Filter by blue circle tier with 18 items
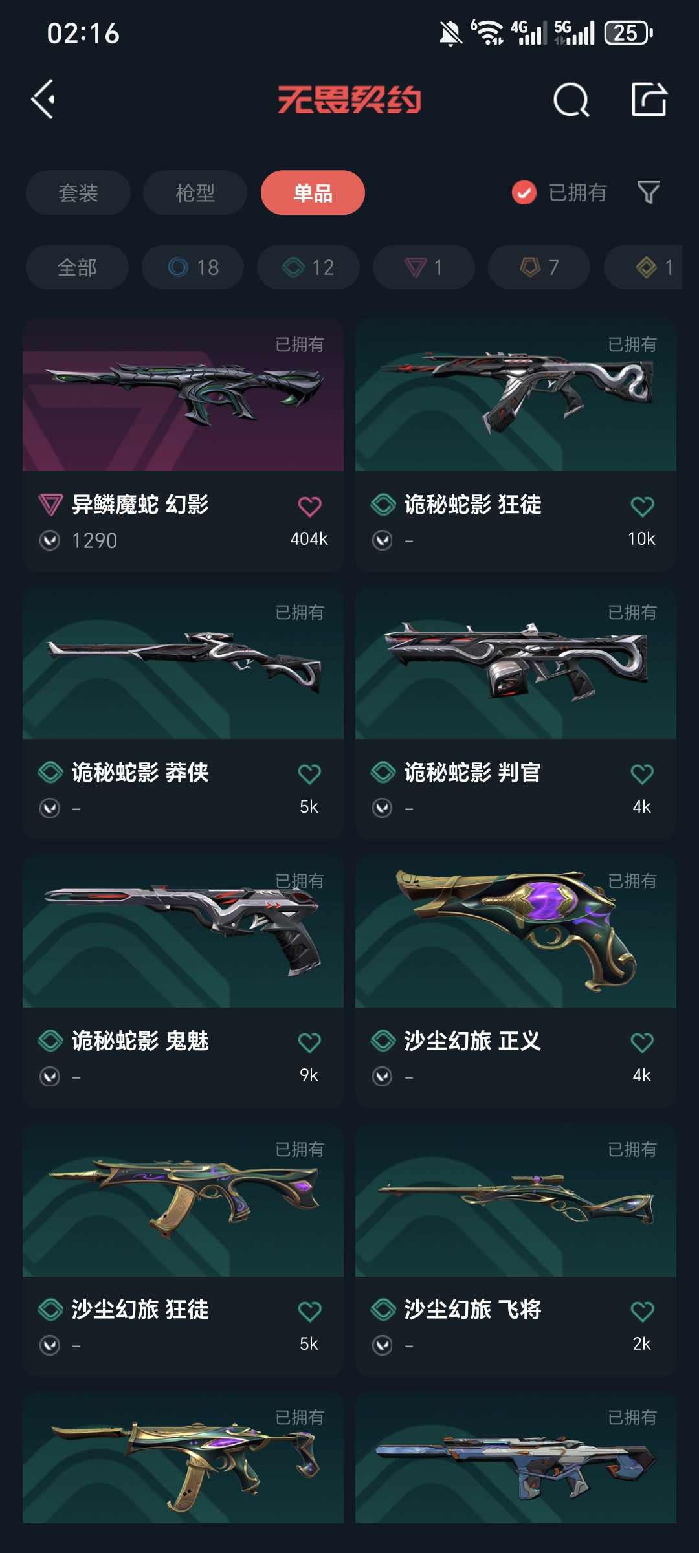 click(x=193, y=267)
